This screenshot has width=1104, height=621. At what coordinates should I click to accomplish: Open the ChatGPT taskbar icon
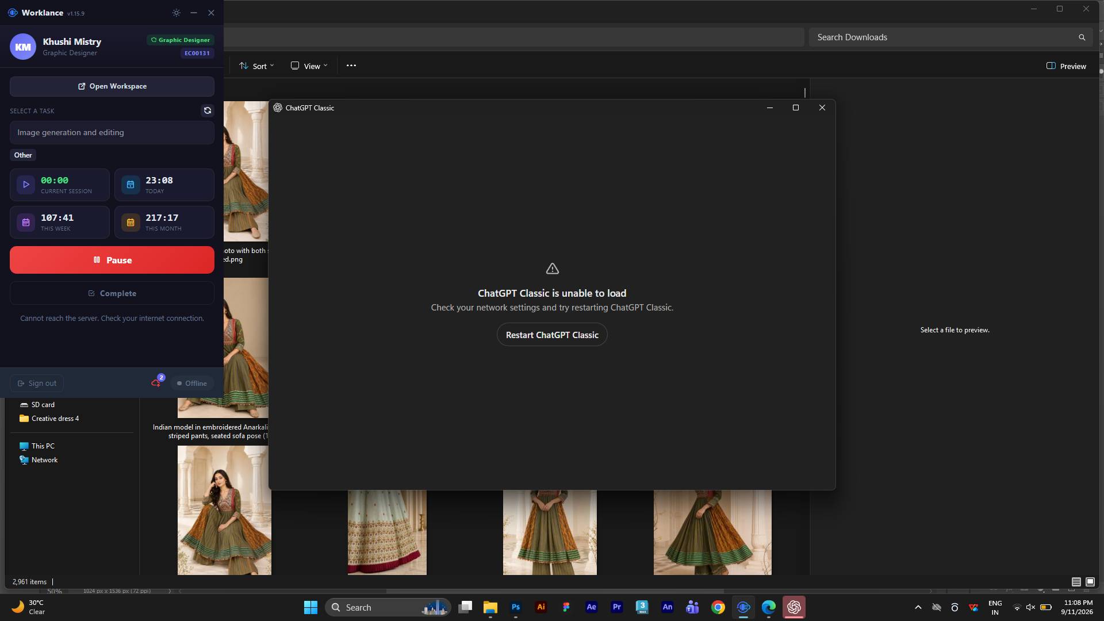coord(794,607)
